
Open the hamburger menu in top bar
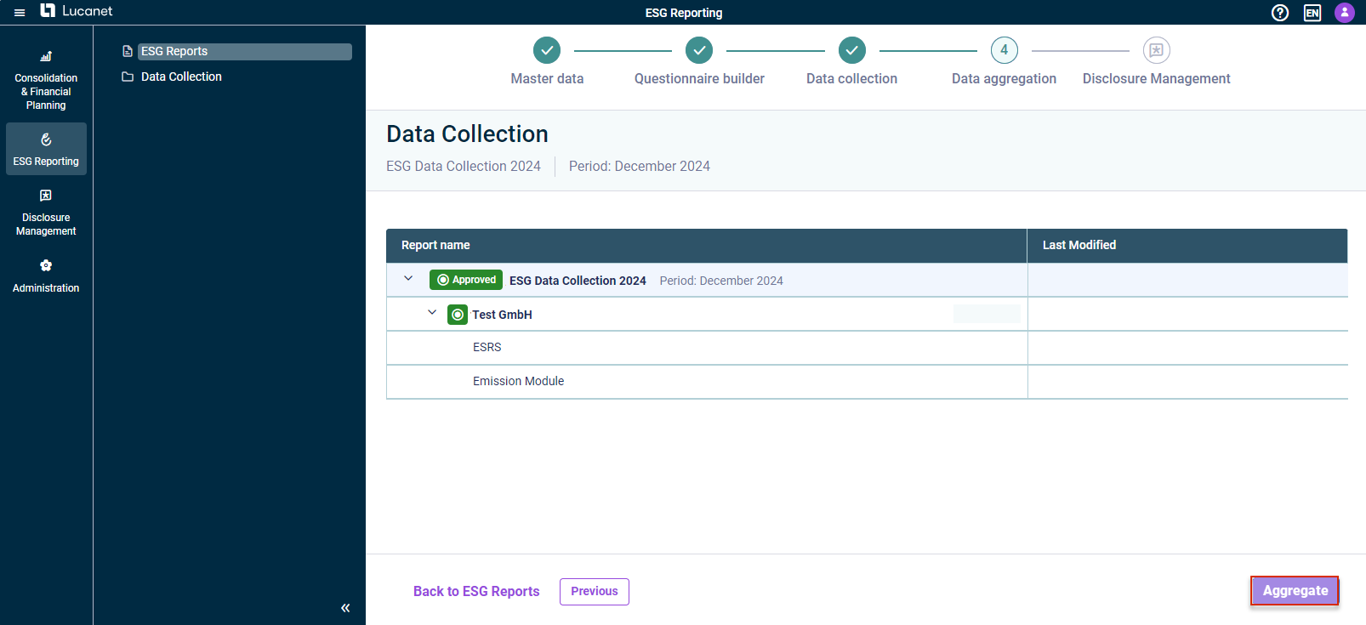tap(20, 13)
